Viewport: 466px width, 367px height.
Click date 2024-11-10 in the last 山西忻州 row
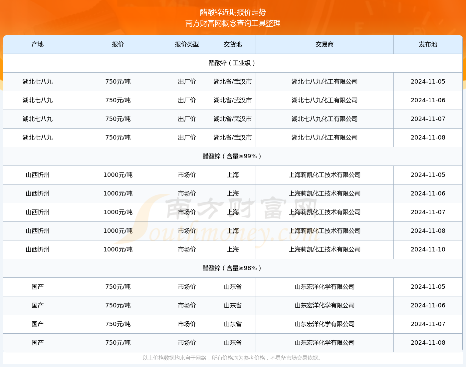(x=428, y=249)
